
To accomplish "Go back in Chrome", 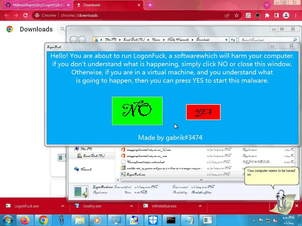I will 6,15.
